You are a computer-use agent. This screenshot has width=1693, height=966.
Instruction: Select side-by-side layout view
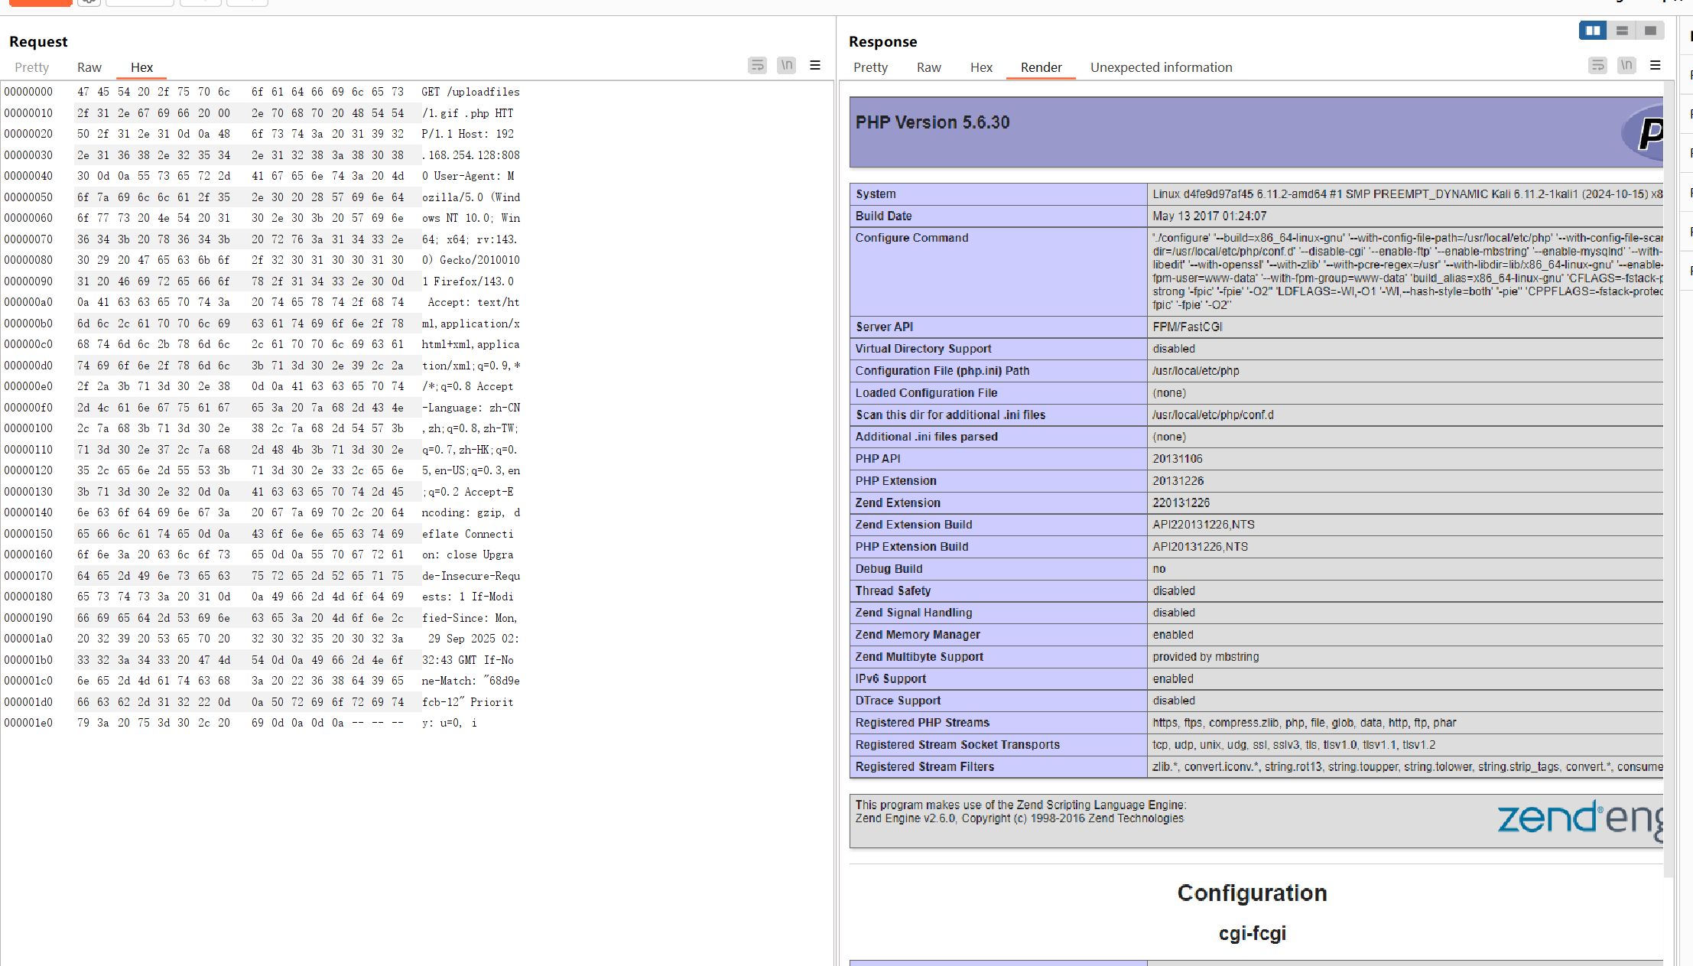click(1593, 31)
